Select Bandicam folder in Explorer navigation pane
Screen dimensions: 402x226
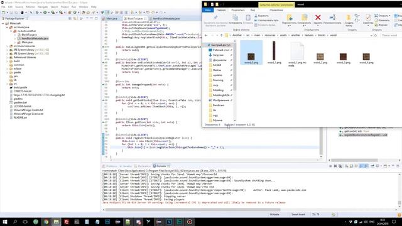219,105
